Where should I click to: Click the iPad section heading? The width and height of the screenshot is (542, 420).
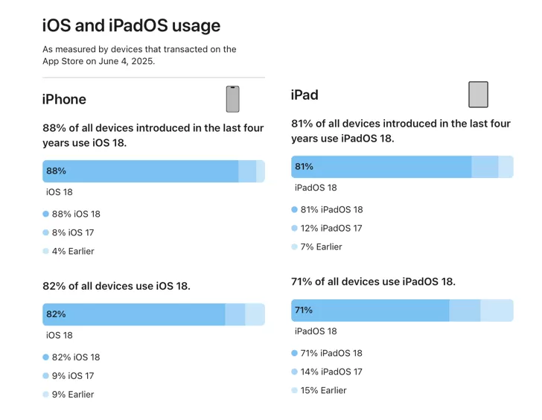coord(305,95)
